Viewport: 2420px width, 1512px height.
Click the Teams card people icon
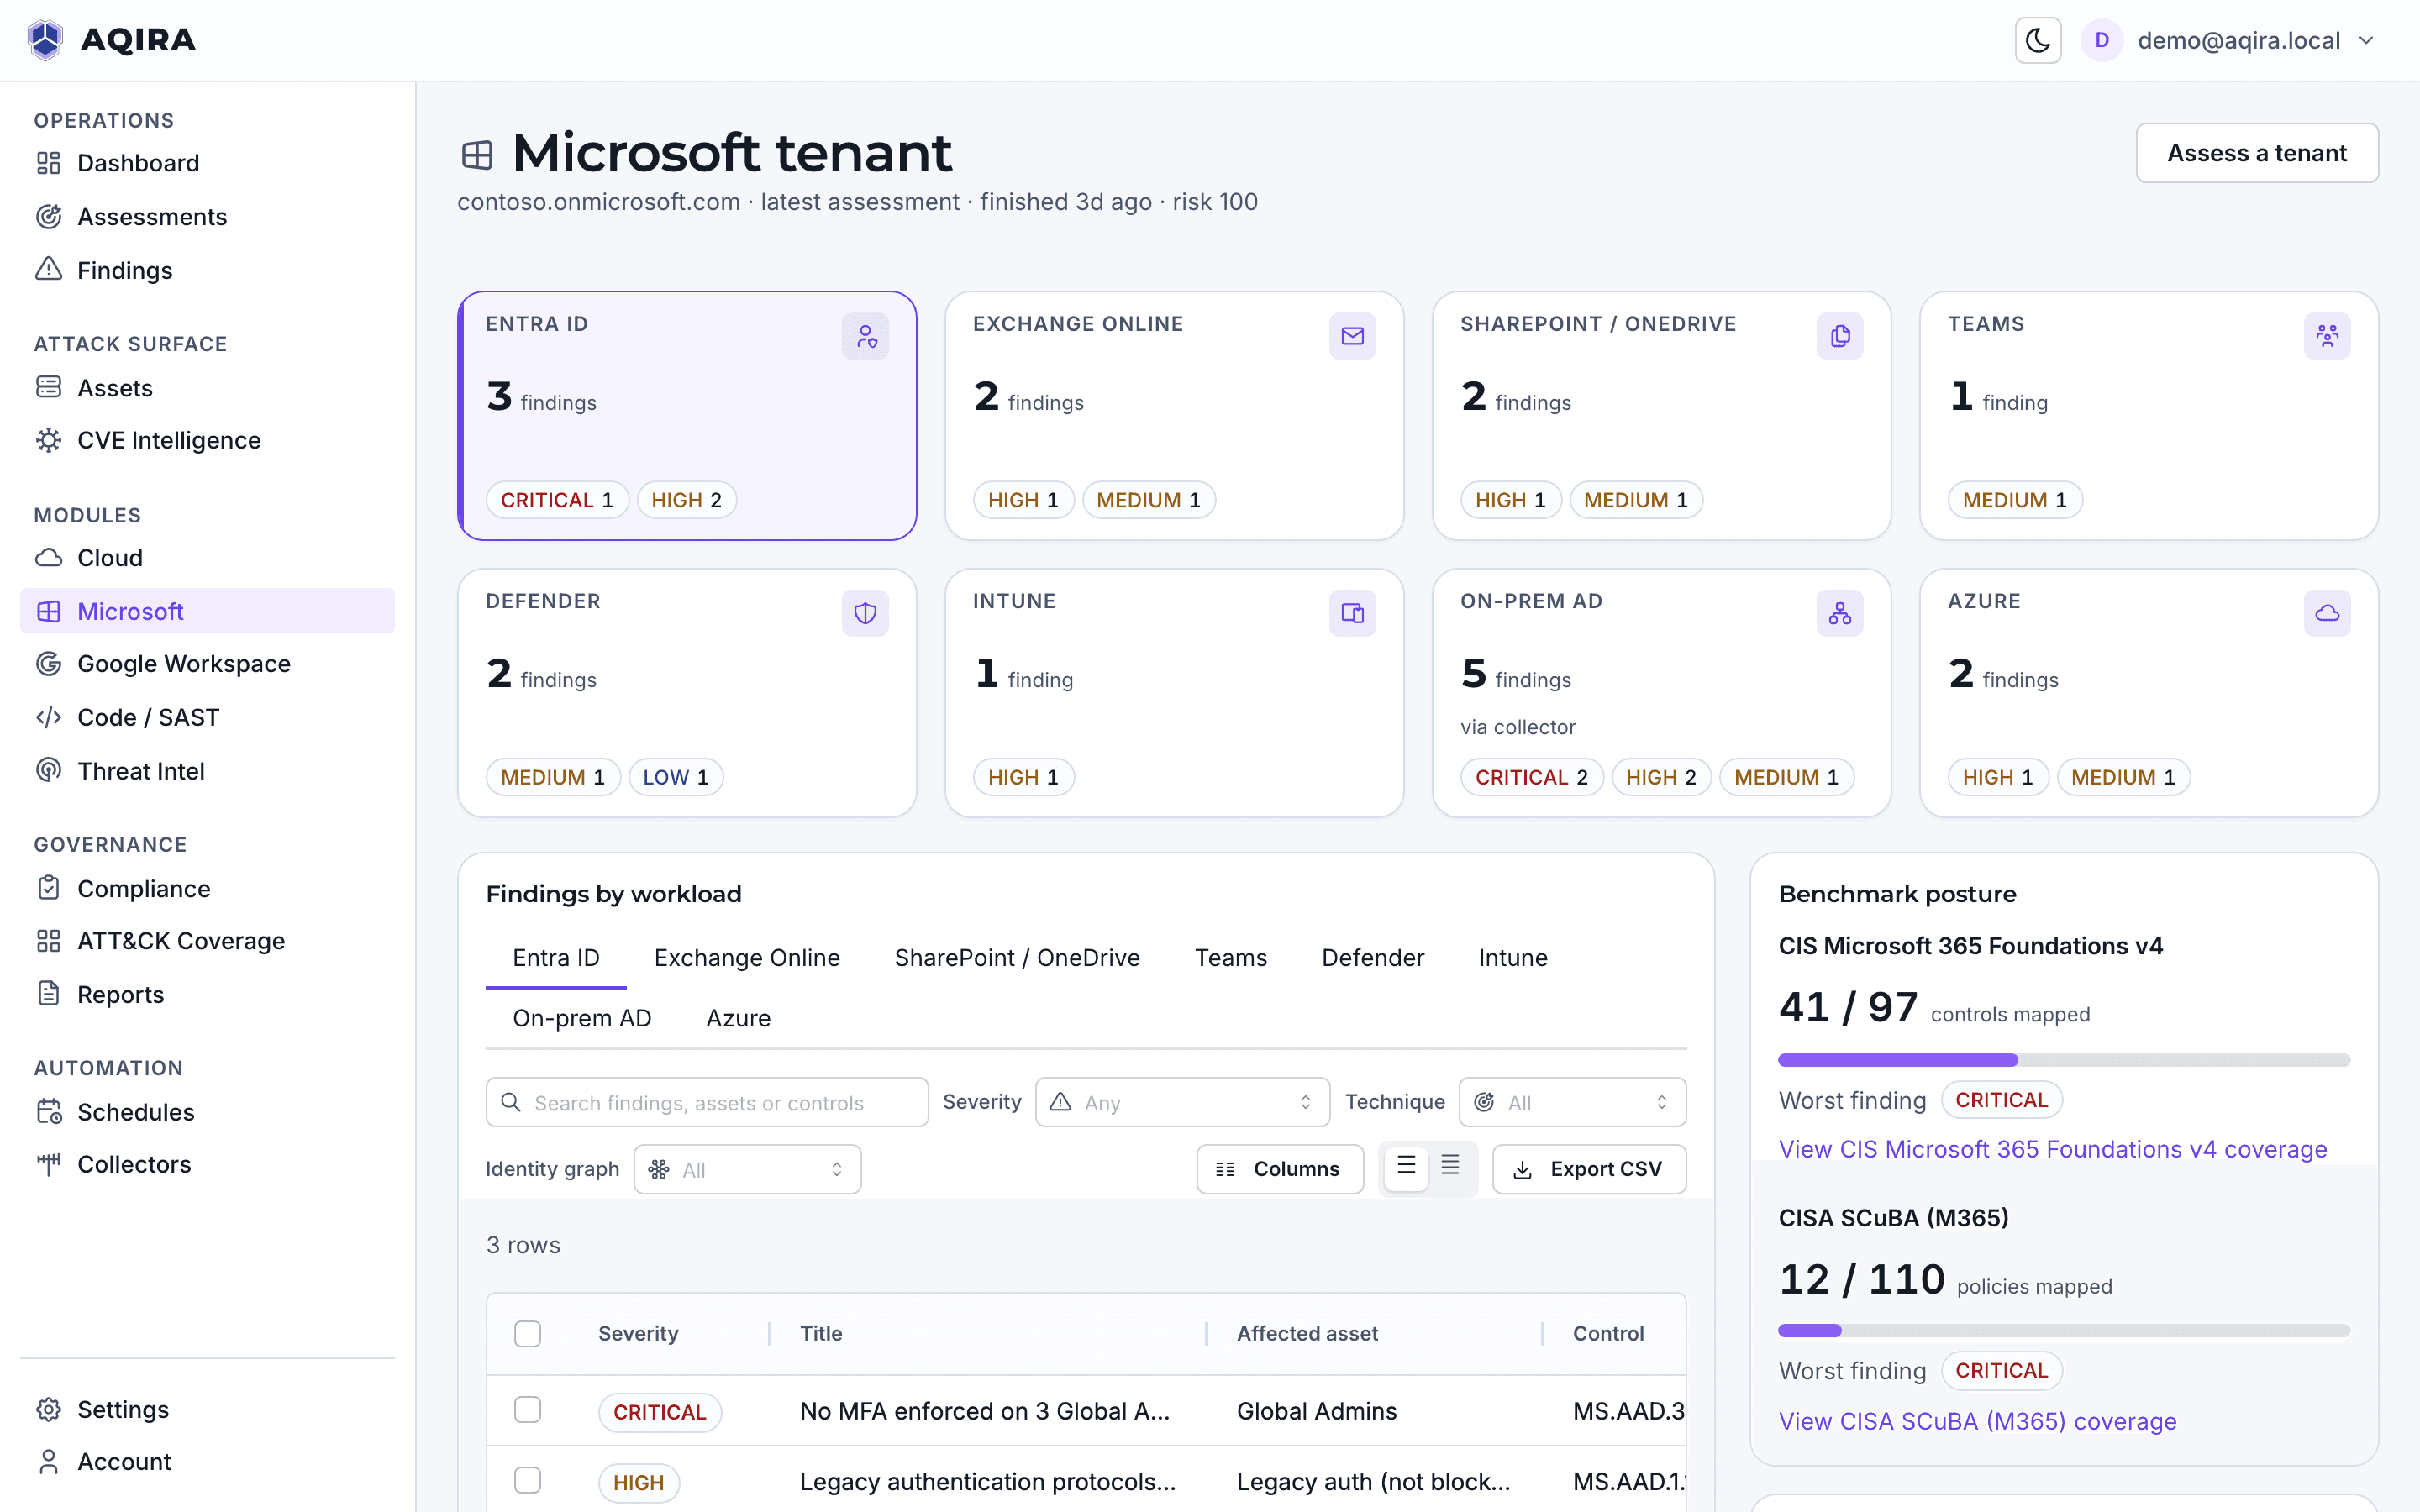point(2327,336)
